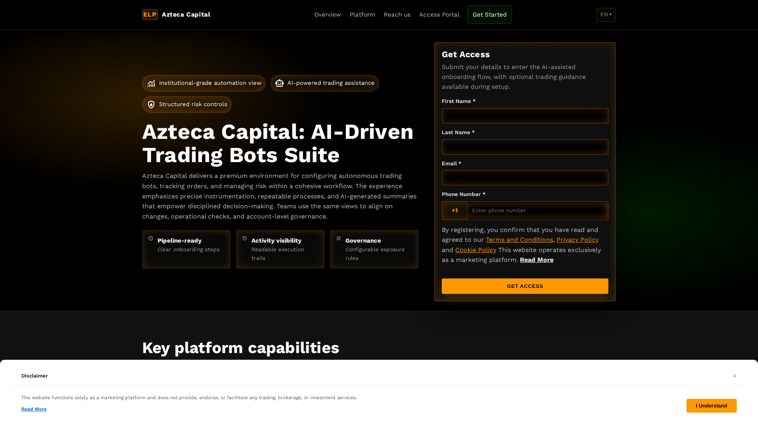Click the Governance card title
Viewport: 758px width, 426px height.
[x=363, y=241]
